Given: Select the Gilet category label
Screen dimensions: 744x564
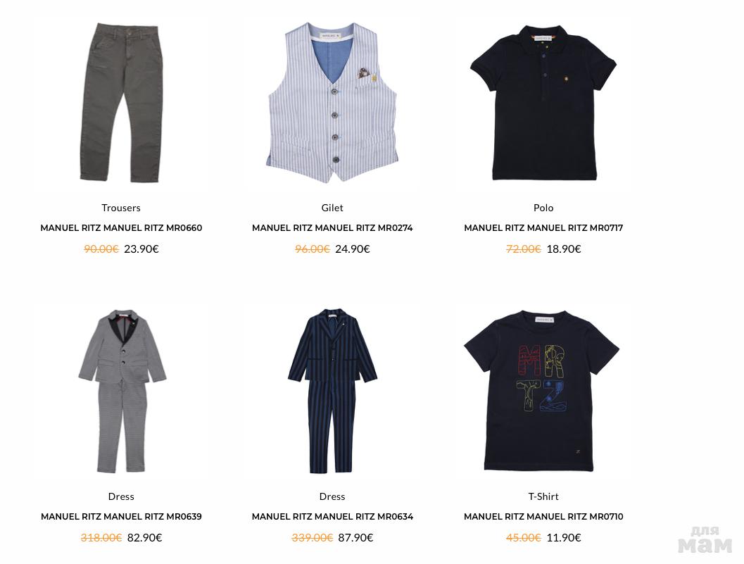Looking at the screenshot, I should (332, 208).
